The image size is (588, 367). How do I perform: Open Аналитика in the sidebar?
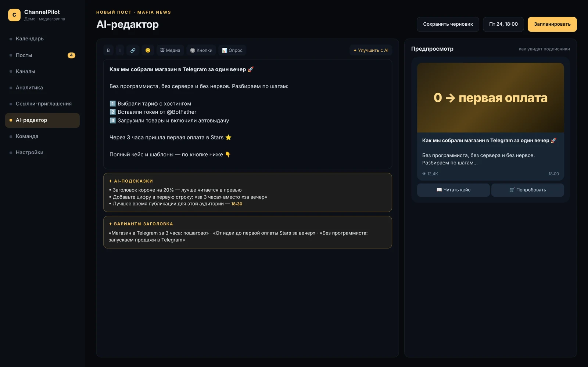(42, 87)
